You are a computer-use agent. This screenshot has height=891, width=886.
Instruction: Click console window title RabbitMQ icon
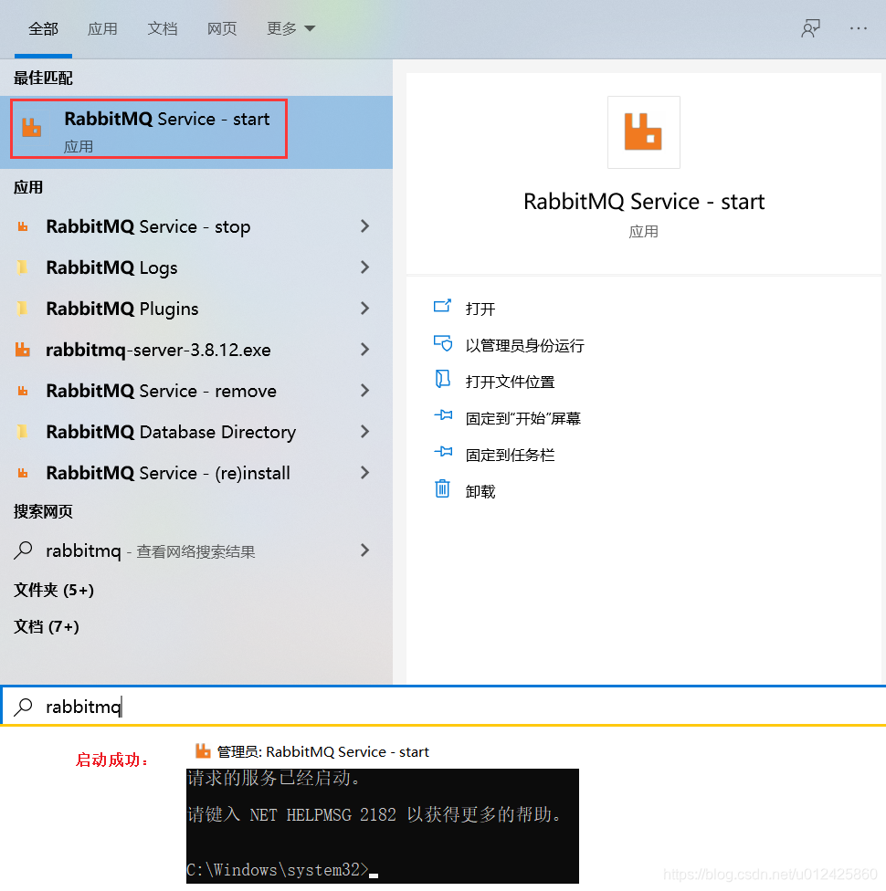[203, 751]
